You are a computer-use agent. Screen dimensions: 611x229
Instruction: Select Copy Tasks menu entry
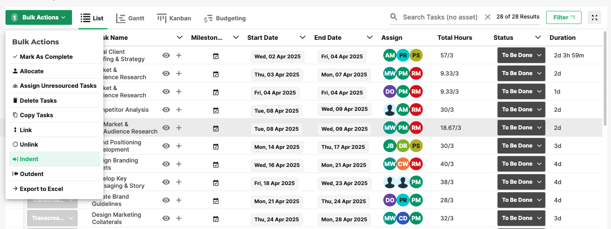pyautogui.click(x=54, y=115)
